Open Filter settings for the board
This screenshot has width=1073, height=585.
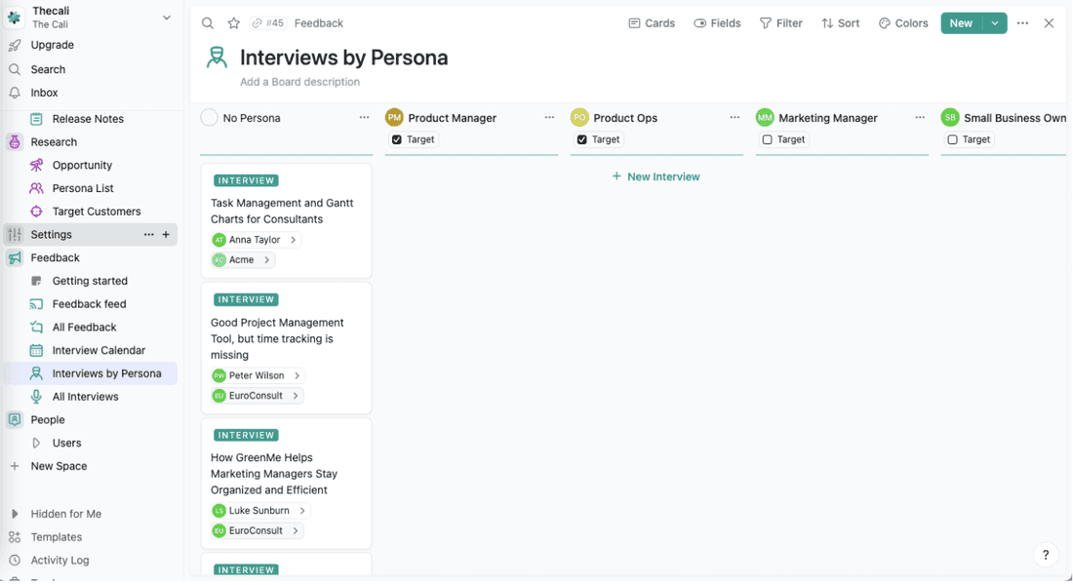[780, 22]
